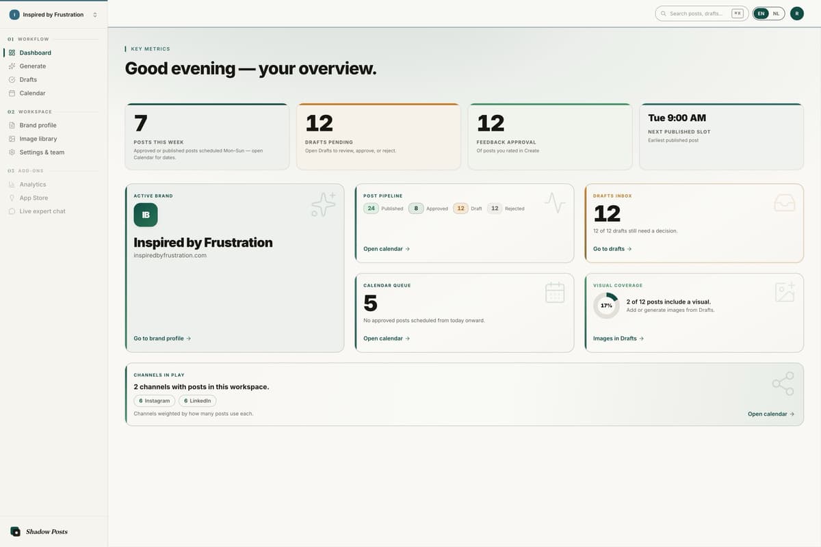
Task: Click the Live expert chat bubble icon
Action: click(12, 211)
